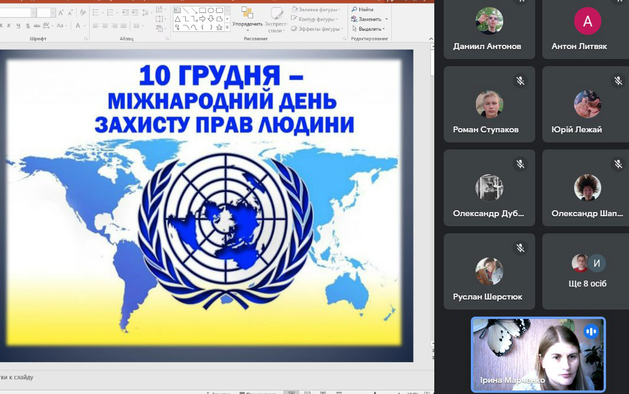Open Заливка фигуры shape fill
The height and width of the screenshot is (394, 629).
pyautogui.click(x=316, y=9)
